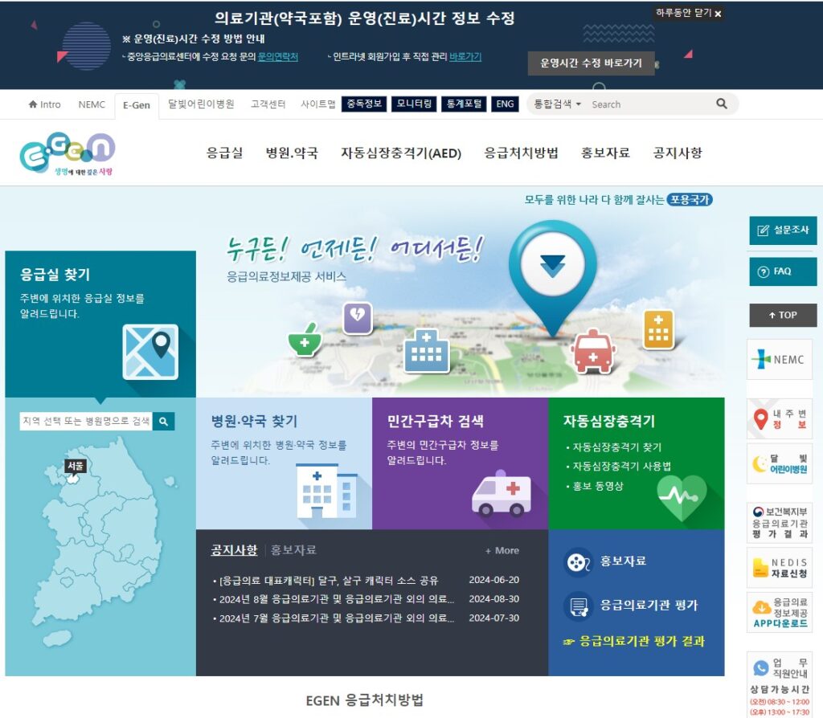Click the emergency room map pin icon
This screenshot has height=718, width=823.
150,352
